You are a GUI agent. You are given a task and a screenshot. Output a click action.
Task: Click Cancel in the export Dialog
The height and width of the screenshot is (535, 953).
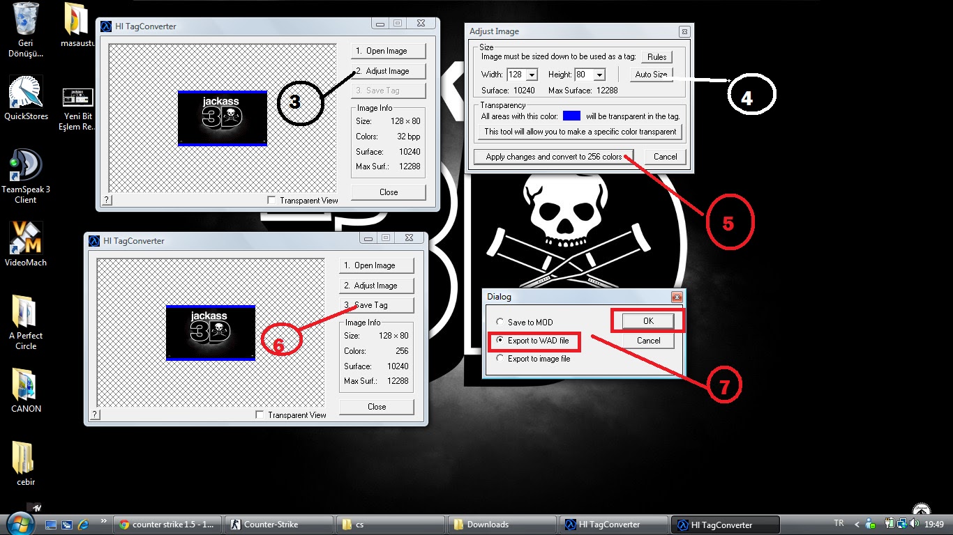point(648,341)
